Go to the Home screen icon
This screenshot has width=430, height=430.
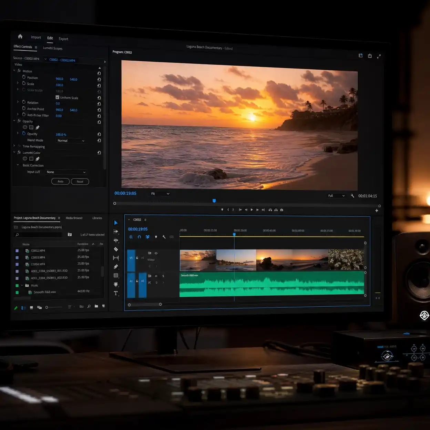pos(20,36)
